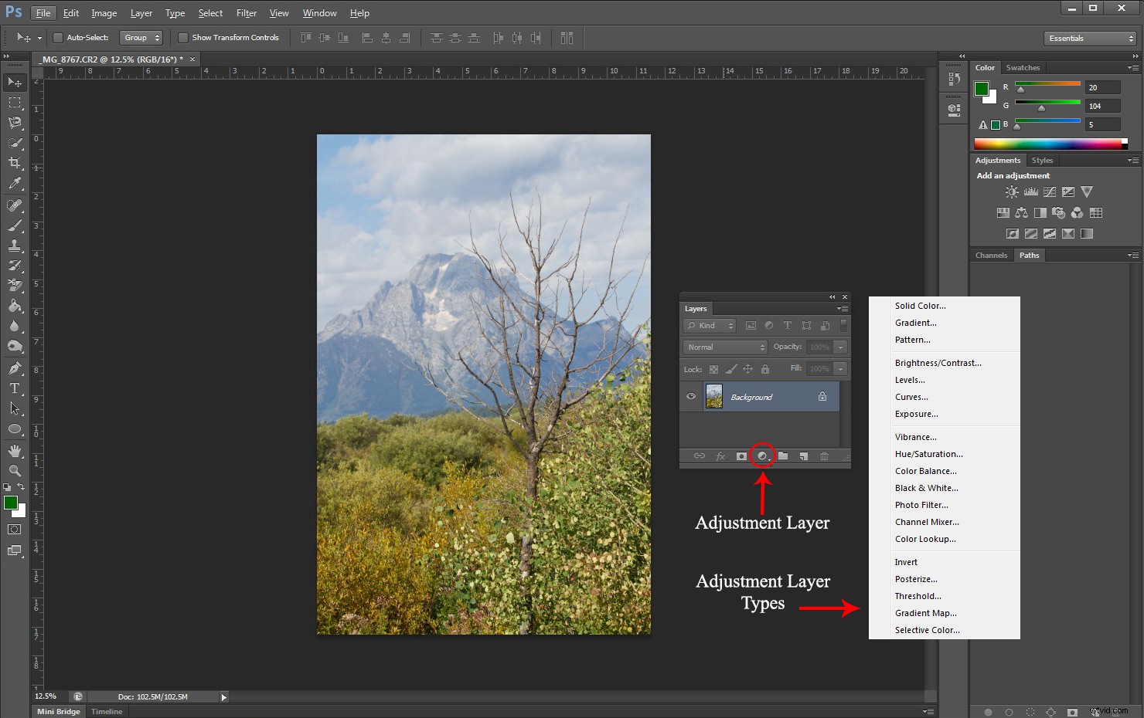Click the Delete Layer trash icon
The height and width of the screenshot is (718, 1144).
824,456
